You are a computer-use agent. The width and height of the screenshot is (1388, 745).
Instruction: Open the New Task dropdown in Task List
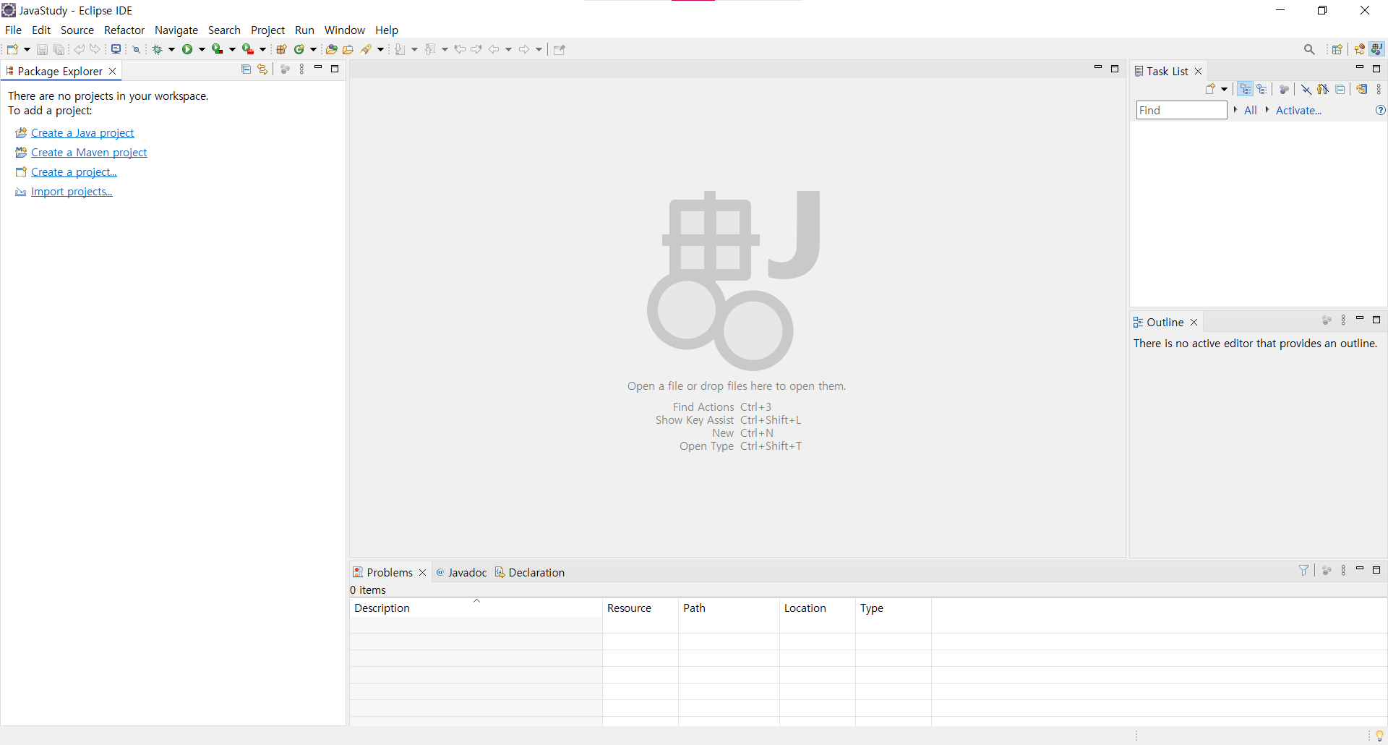point(1225,89)
